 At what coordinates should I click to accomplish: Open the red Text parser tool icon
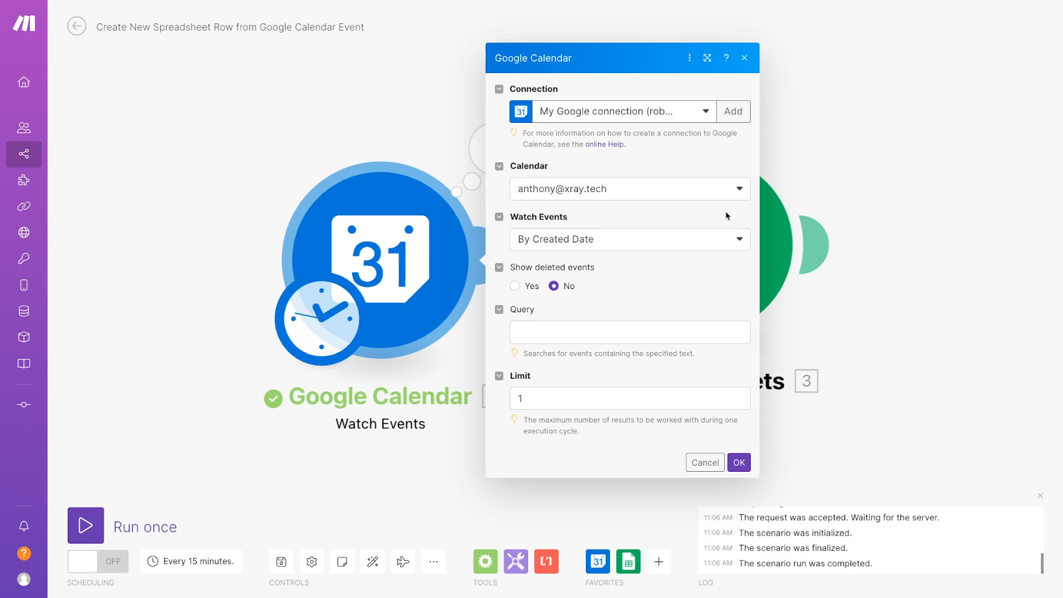(547, 561)
